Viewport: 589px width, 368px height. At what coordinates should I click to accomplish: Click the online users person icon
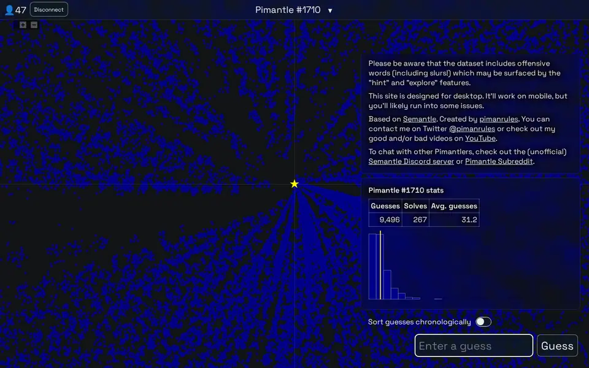(9, 10)
